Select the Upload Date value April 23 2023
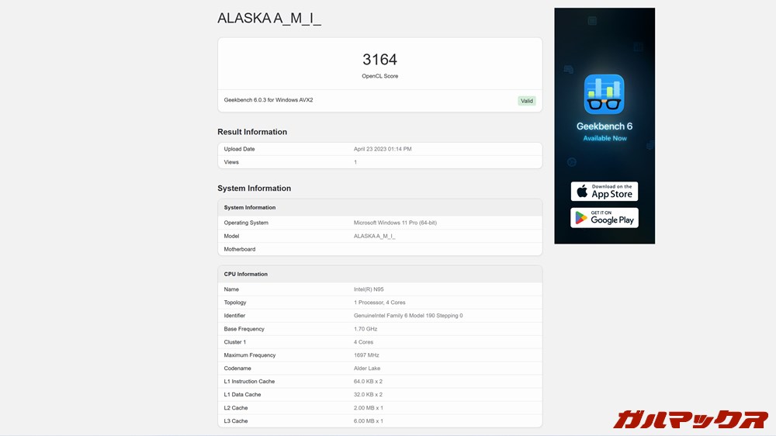 pyautogui.click(x=383, y=149)
